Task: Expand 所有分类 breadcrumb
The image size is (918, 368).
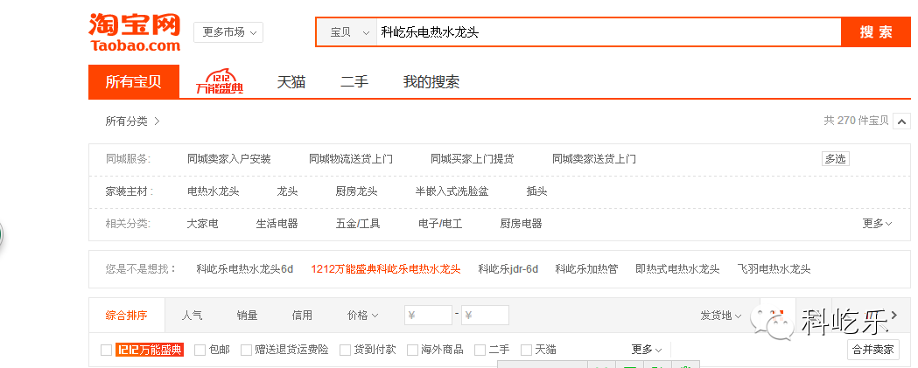Action: click(132, 122)
